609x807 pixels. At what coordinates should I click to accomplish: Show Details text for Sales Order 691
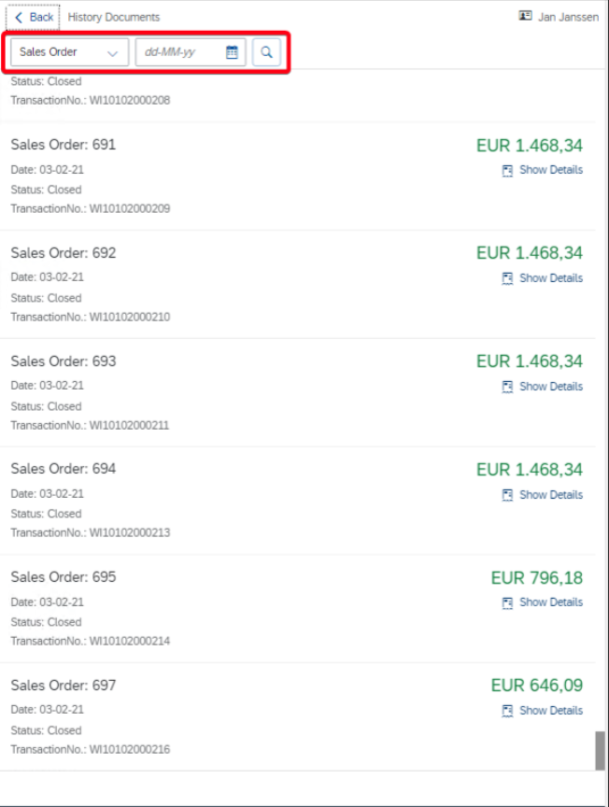click(551, 170)
